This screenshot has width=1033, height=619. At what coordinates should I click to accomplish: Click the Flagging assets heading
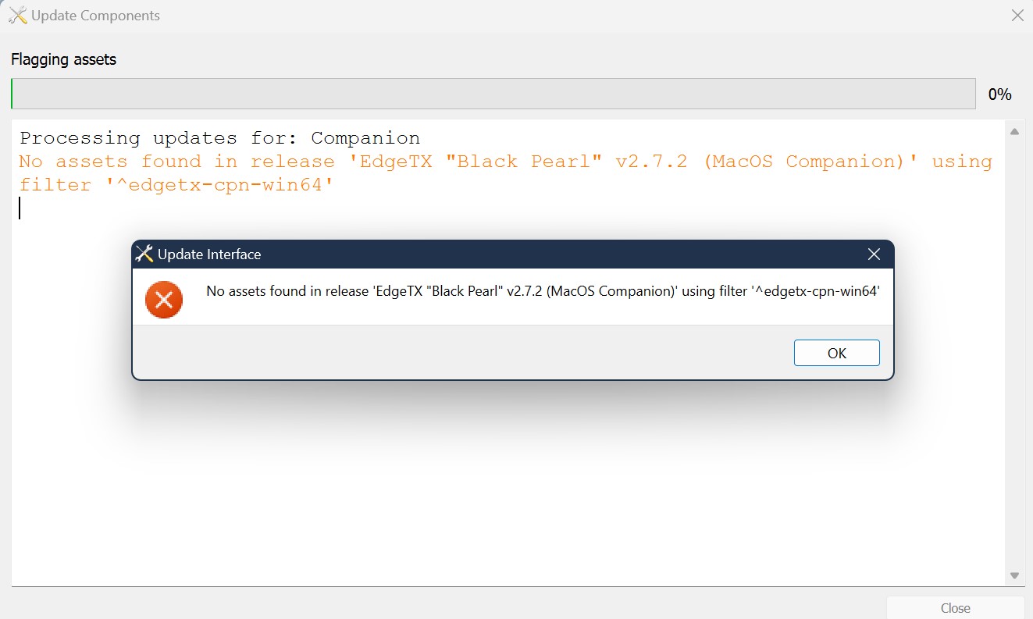[x=63, y=59]
